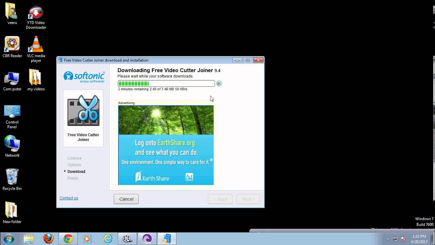Open the purple swirl torrent taskbar app
The height and width of the screenshot is (245, 435).
tap(147, 239)
